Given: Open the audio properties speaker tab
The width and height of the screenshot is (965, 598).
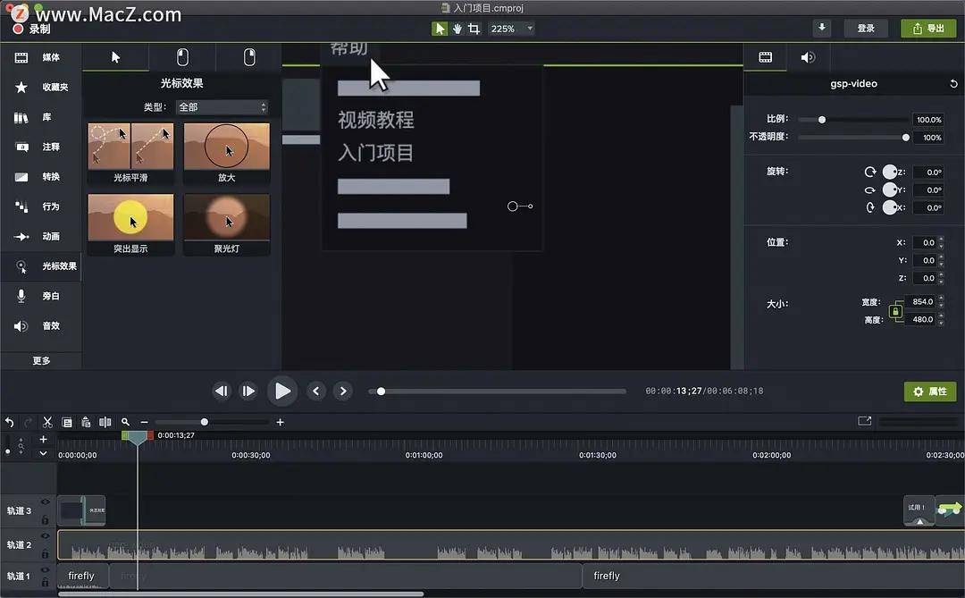Looking at the screenshot, I should click(x=808, y=57).
